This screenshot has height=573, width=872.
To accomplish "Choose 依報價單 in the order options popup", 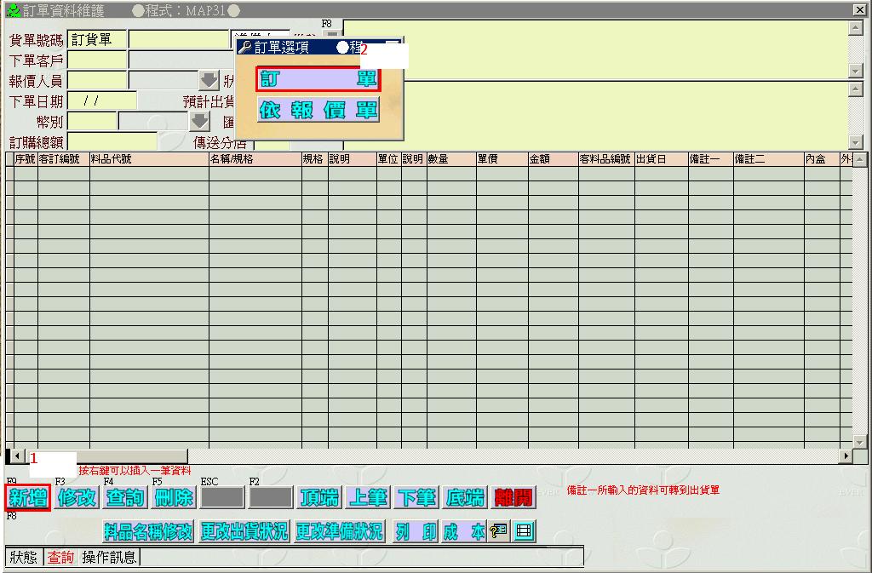I will 318,111.
